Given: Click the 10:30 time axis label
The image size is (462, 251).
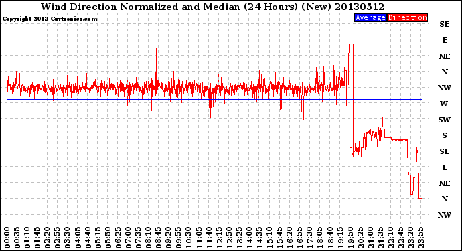Looking at the screenshot, I should point(189,238).
